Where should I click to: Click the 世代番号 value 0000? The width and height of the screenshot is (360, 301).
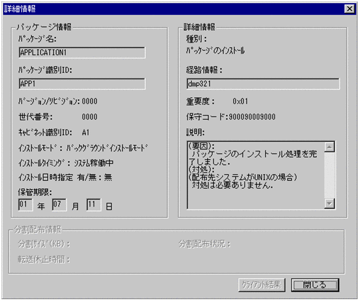point(90,117)
